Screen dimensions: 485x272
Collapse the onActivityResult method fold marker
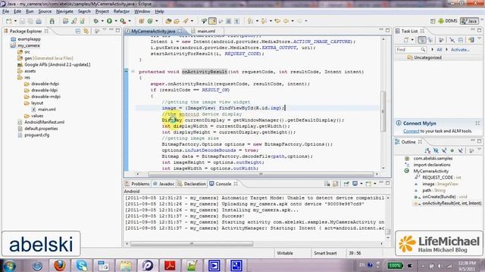coord(133,72)
